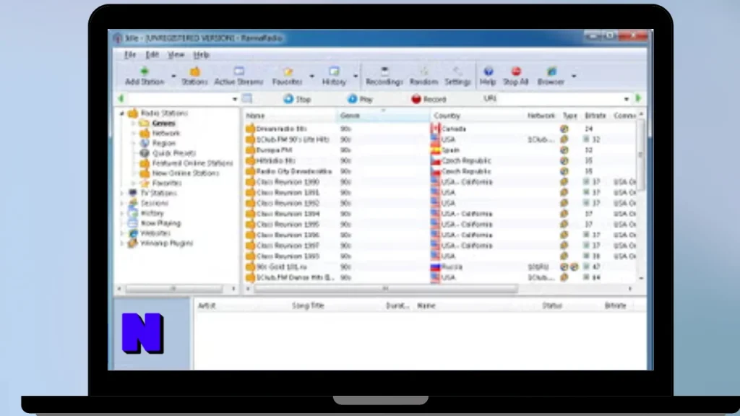
Task: Open the URL field dropdown arrow
Action: (627, 99)
